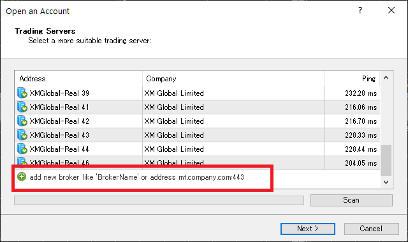Click the server icon beside XMGlobal-Real 39
Viewport: 408px width, 242px height.
(x=22, y=93)
